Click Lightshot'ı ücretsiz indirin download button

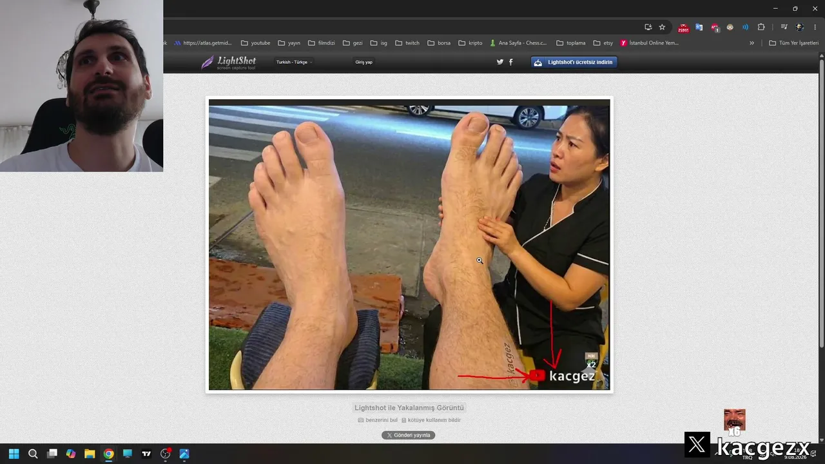pos(574,62)
